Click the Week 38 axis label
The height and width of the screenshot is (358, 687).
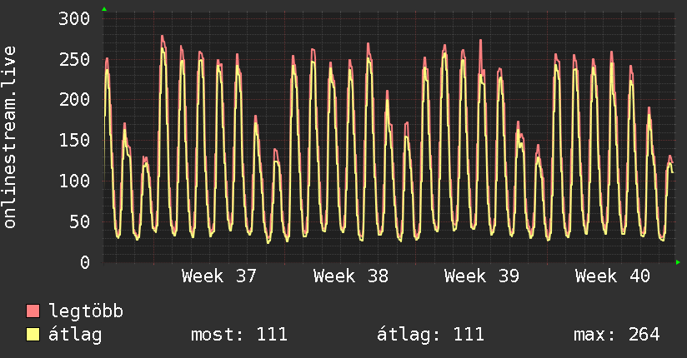click(x=350, y=276)
